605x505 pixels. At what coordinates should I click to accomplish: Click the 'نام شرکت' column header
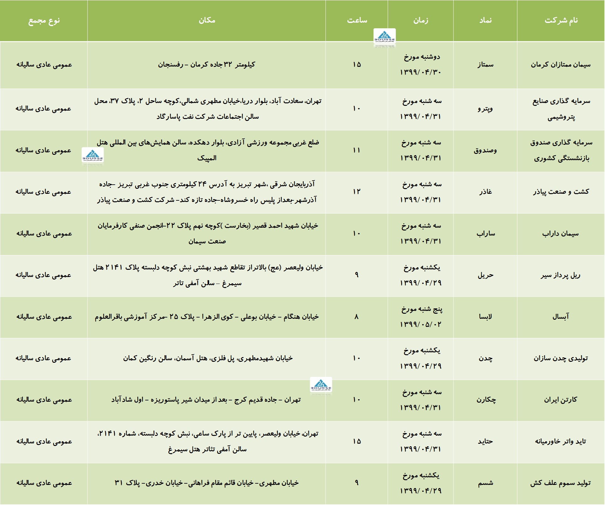[561, 20]
